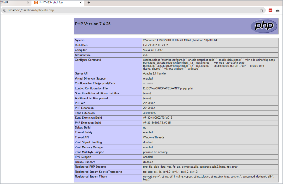Click the System row's Windows NT value
Image resolution: width=283 pixels, height=184 pixels.
(180, 40)
